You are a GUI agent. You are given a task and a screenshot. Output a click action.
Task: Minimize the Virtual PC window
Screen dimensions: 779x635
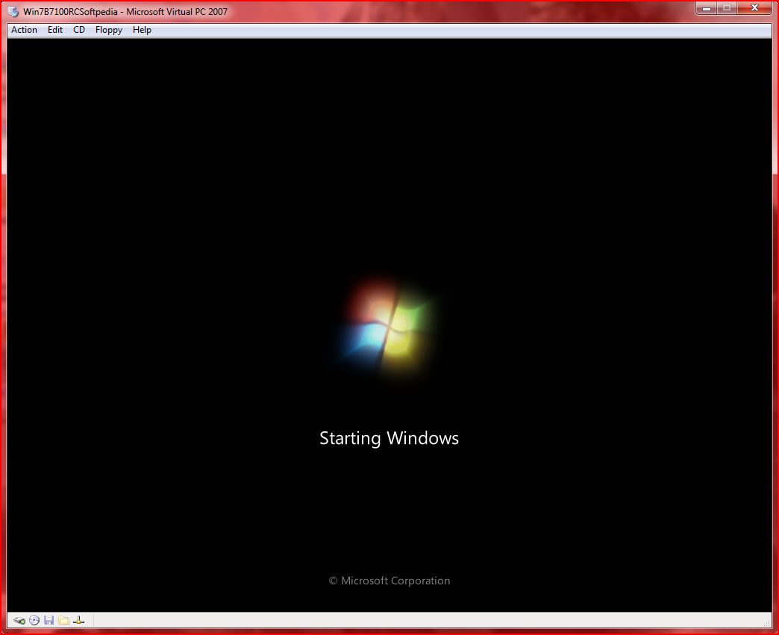pyautogui.click(x=707, y=8)
